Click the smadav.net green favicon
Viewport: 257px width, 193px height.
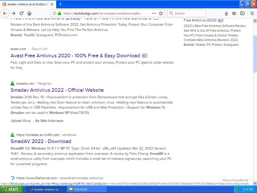13,83
